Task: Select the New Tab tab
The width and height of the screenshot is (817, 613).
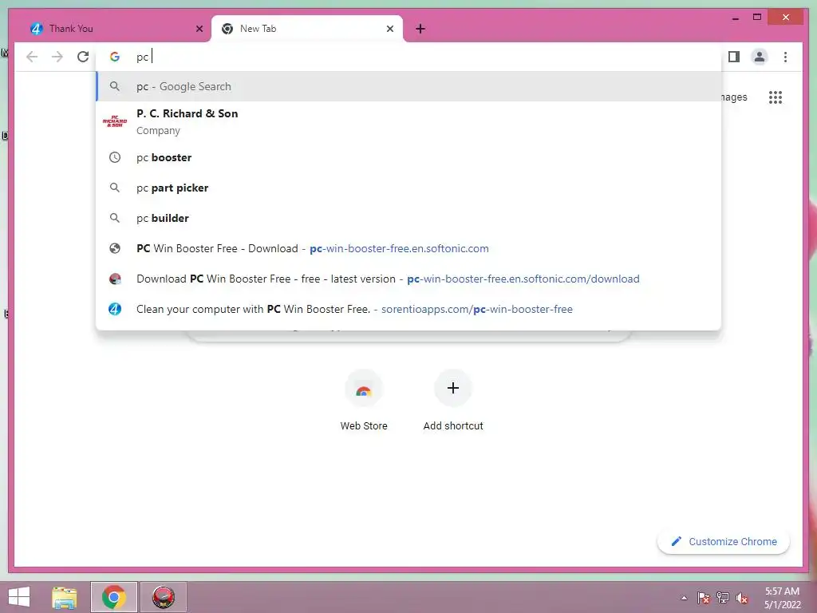Action: point(307,29)
